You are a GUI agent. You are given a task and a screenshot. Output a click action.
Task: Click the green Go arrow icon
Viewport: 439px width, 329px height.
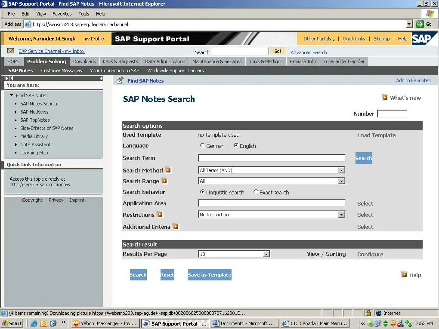pos(420,24)
